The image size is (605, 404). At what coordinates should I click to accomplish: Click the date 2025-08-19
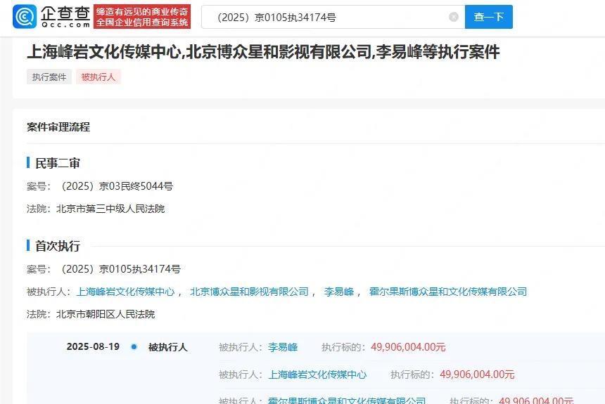click(x=93, y=346)
